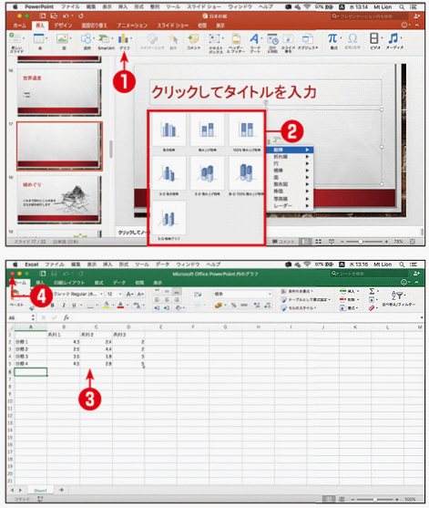Click the picture icon in PowerPoint ribbon
Screen dimensions: 429x508
point(62,39)
